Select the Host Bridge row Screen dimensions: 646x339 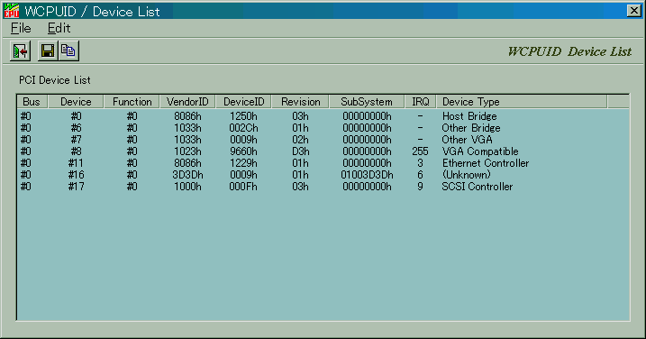pyautogui.click(x=323, y=116)
